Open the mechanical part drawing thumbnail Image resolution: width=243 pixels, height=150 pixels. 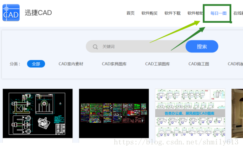(38, 113)
